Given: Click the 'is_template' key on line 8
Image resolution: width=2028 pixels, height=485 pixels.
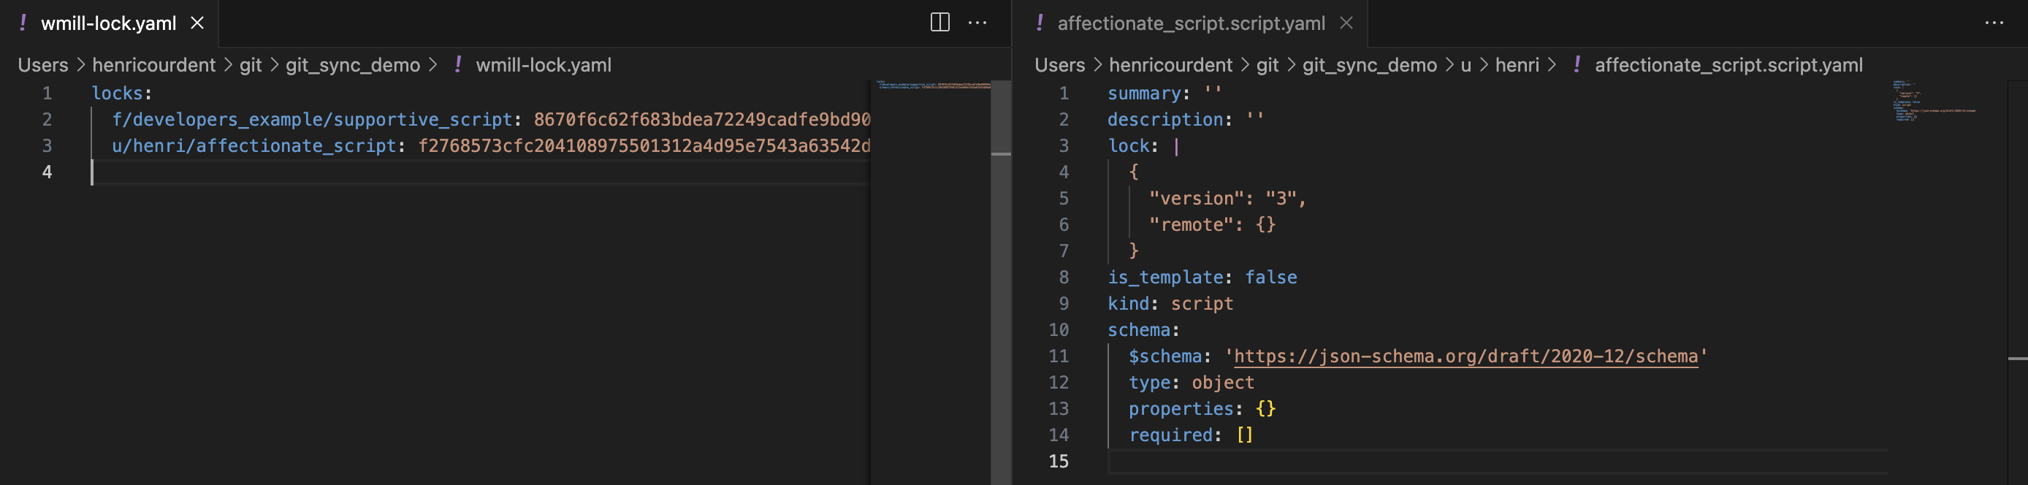Looking at the screenshot, I should coord(1165,277).
